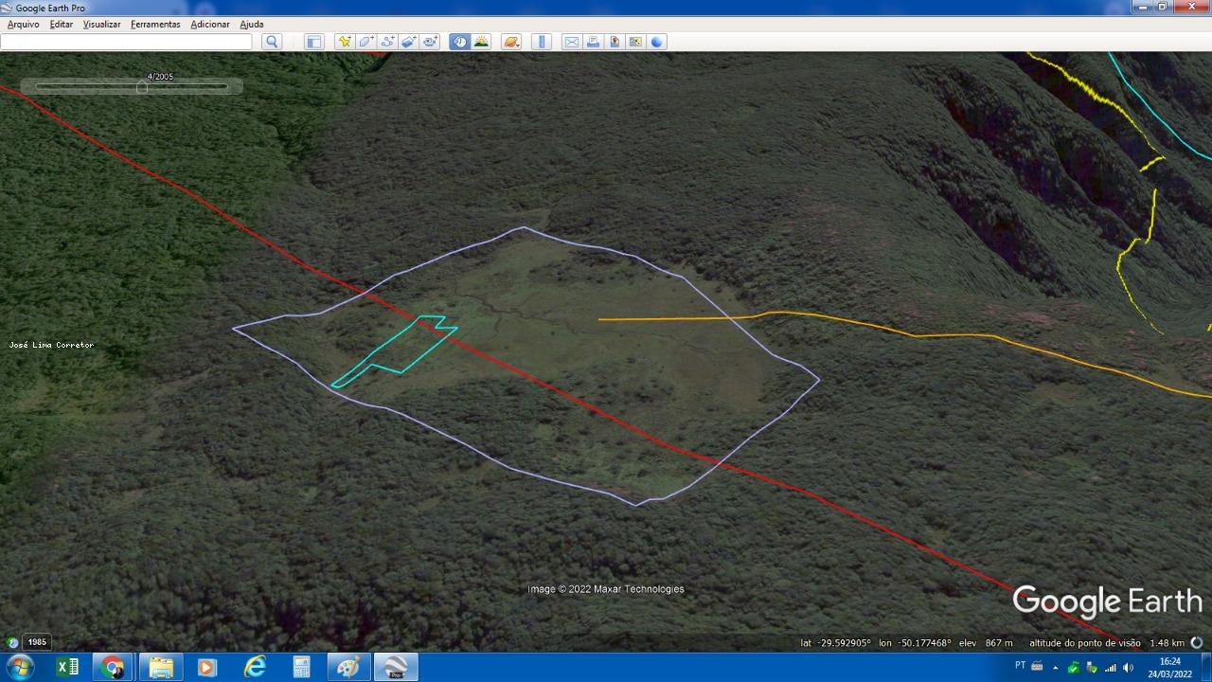Open the Ferramentas menu

click(155, 24)
